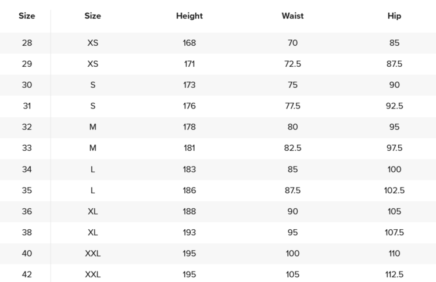Click the Height column header

[190, 16]
